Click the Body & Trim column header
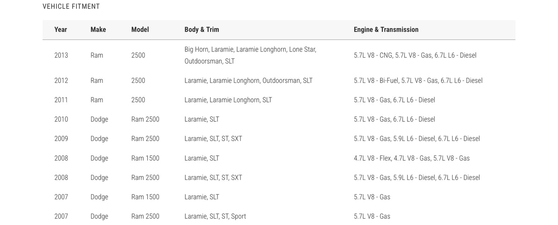 [x=202, y=30]
